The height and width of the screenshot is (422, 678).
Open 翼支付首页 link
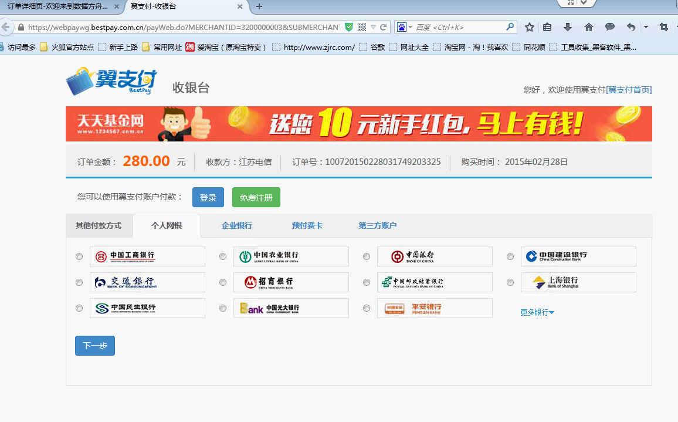[x=629, y=90]
